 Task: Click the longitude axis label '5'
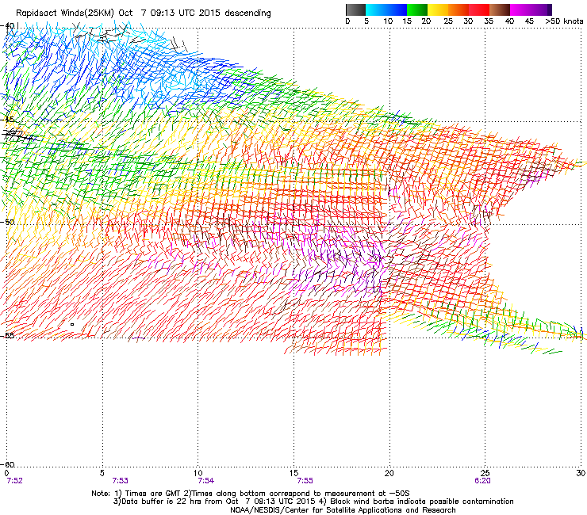[102, 473]
